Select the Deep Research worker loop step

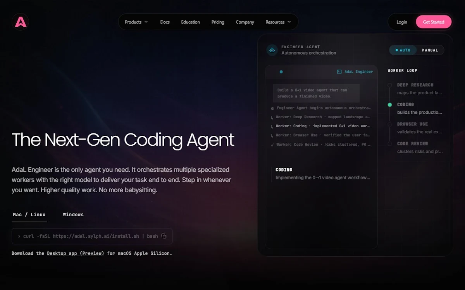tap(415, 89)
